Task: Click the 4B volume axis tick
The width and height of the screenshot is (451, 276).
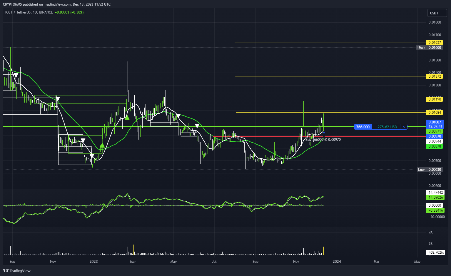Action: [430, 233]
